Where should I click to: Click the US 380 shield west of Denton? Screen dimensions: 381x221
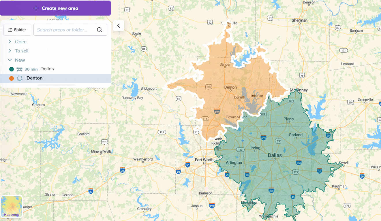coord(209,86)
